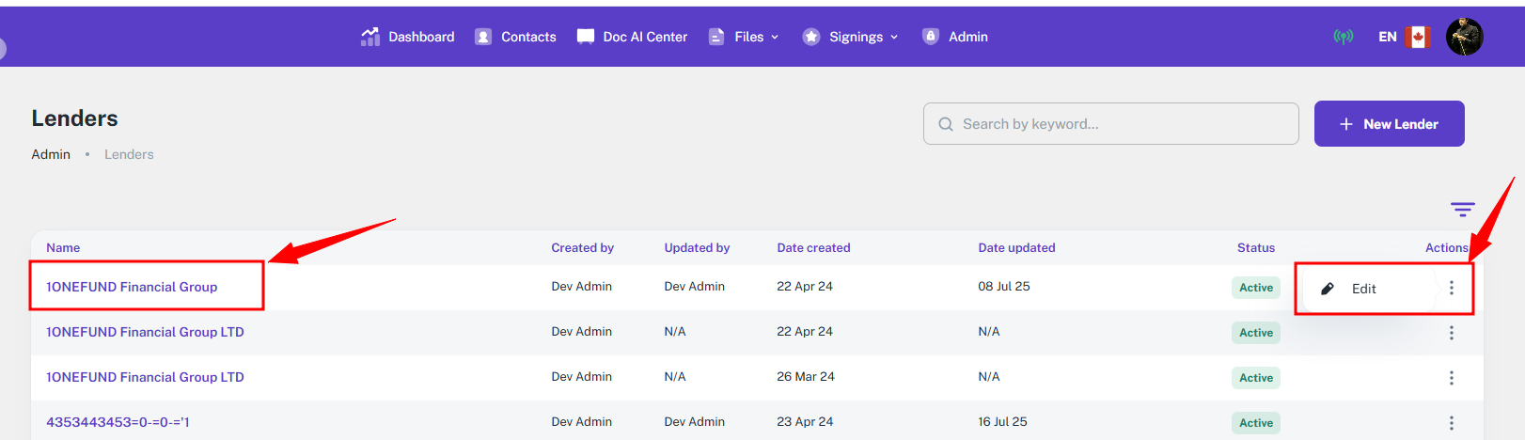The image size is (1525, 440).
Task: Select Edit from the actions popup
Action: (x=1363, y=289)
